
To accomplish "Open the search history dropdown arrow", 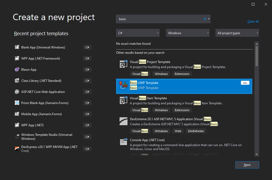I will click(209, 19).
